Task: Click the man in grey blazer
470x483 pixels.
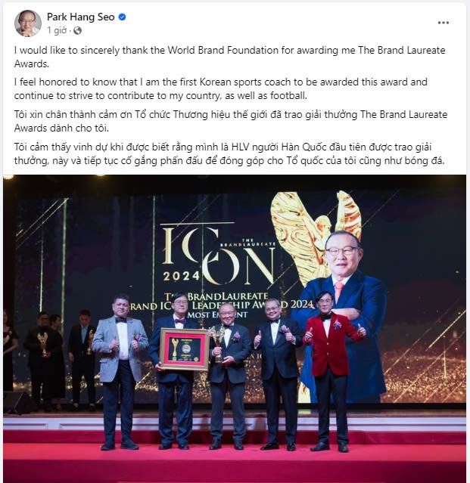Action: click(120, 372)
